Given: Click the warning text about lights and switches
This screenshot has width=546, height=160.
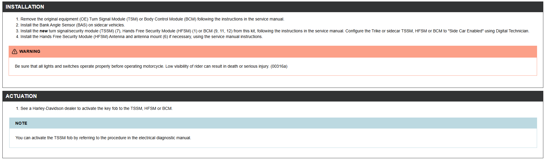Looking at the screenshot, I should click(142, 66).
